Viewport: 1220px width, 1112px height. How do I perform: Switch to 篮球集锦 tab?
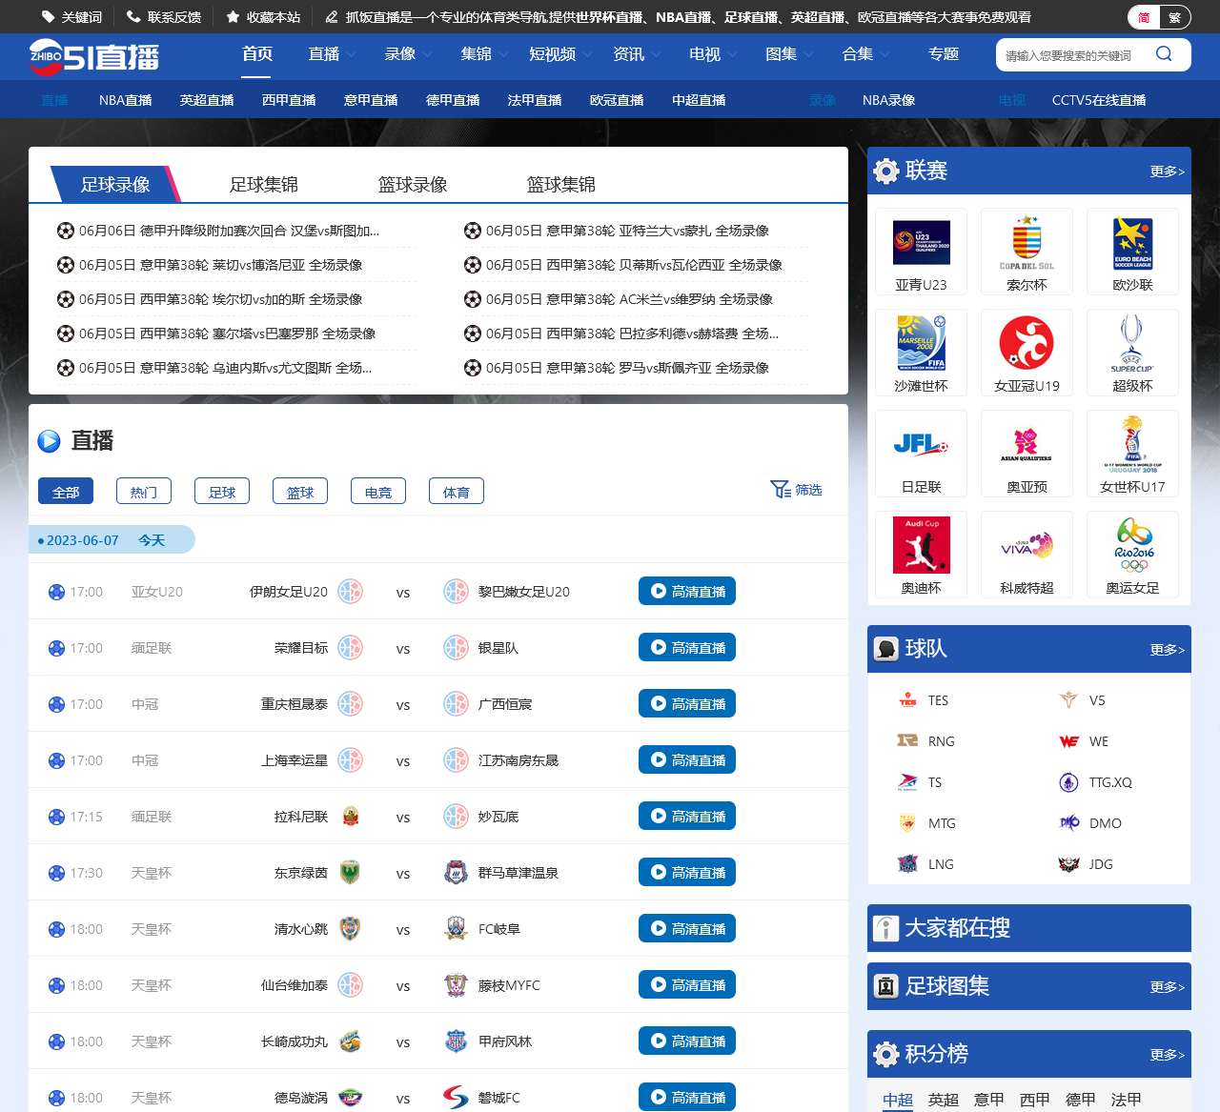pyautogui.click(x=561, y=184)
